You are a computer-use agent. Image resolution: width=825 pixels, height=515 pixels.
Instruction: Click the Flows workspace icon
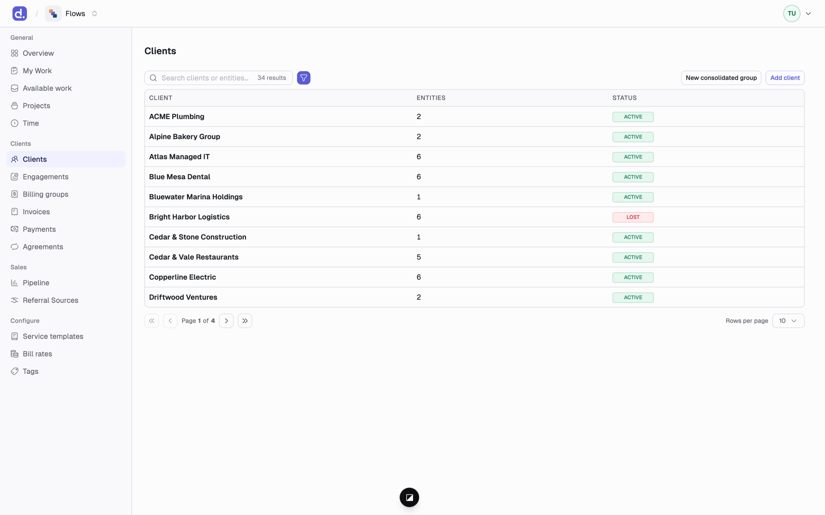[53, 13]
